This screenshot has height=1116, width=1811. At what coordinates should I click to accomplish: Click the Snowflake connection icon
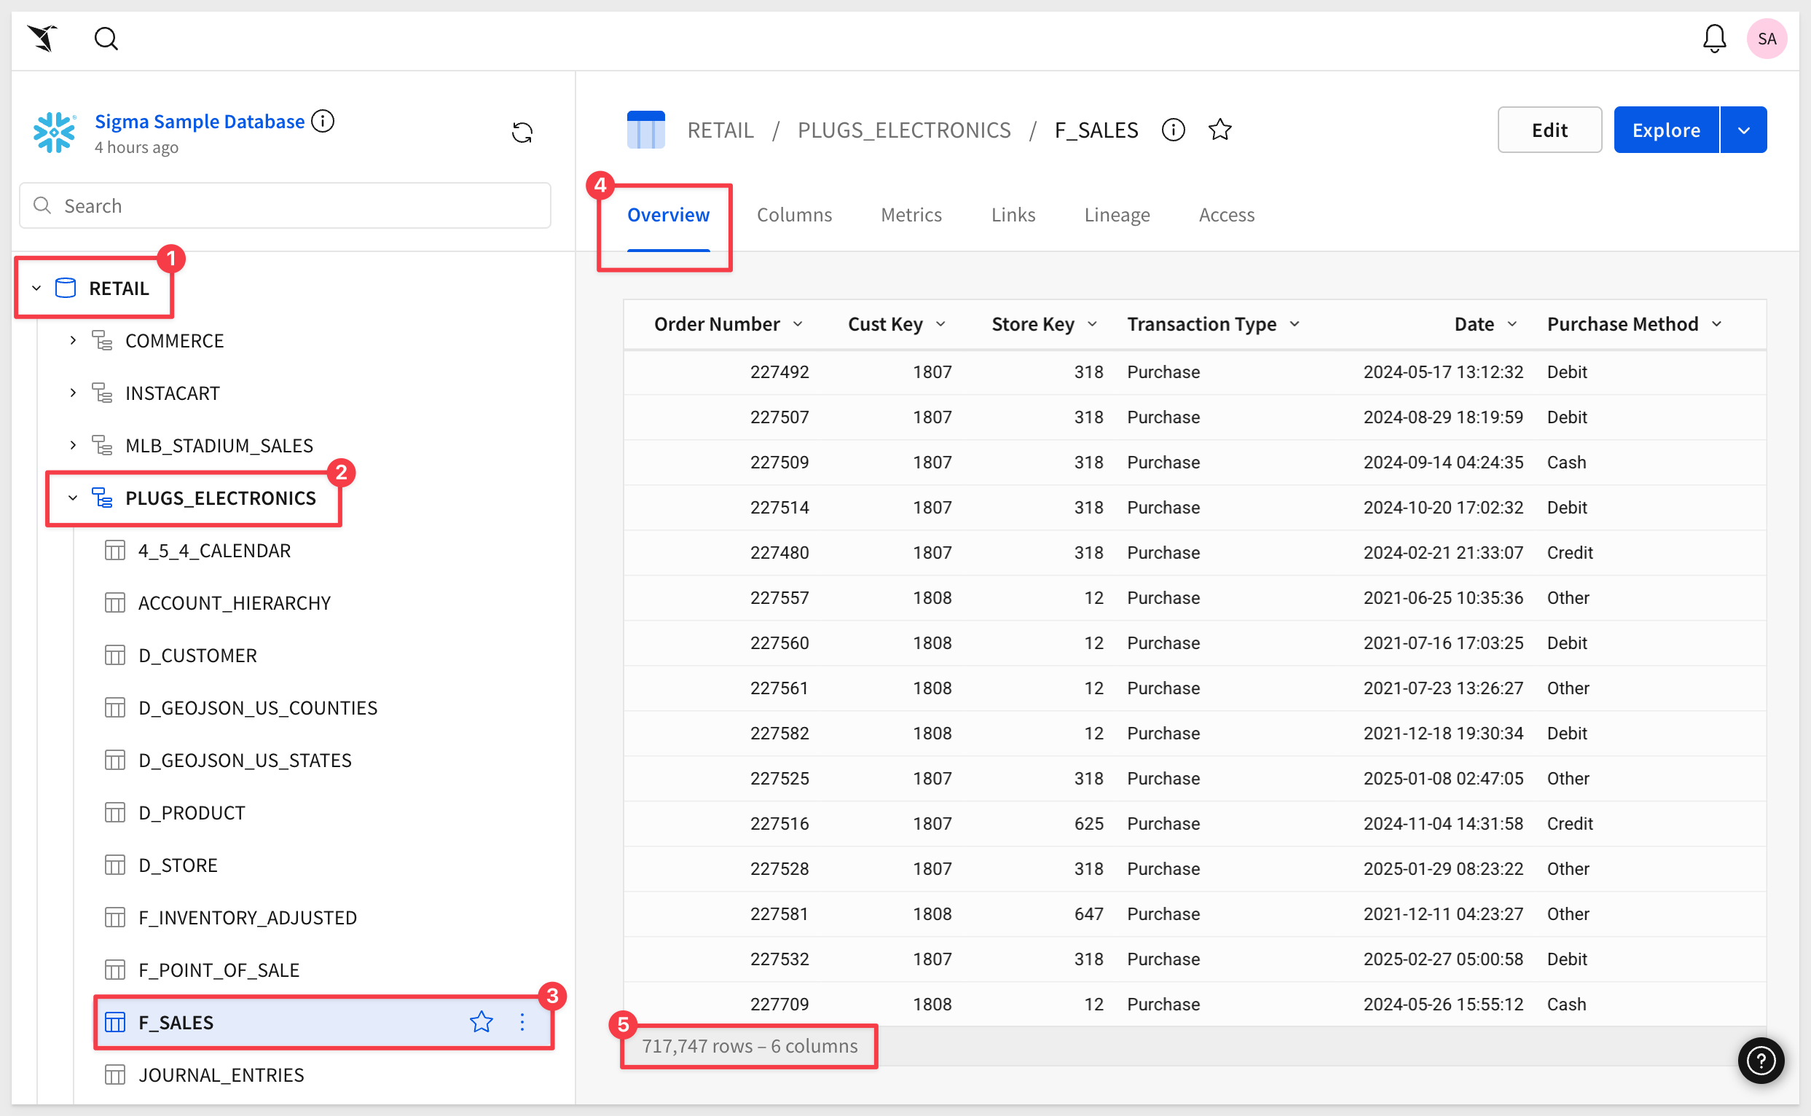click(x=55, y=132)
